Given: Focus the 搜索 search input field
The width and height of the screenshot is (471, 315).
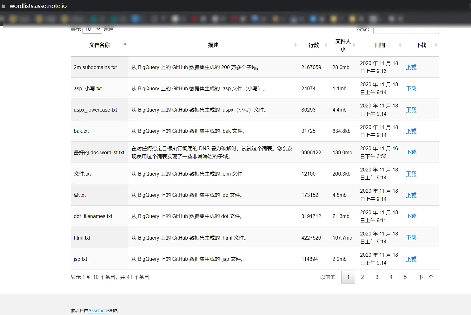Looking at the screenshot, I should pos(406,30).
